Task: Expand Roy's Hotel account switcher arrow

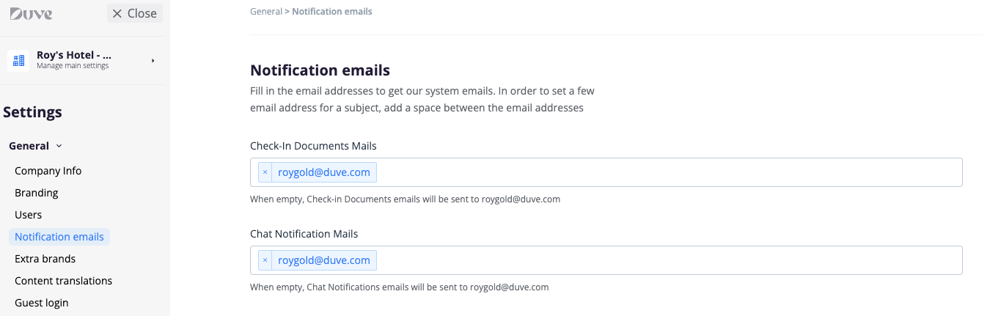Action: point(153,60)
